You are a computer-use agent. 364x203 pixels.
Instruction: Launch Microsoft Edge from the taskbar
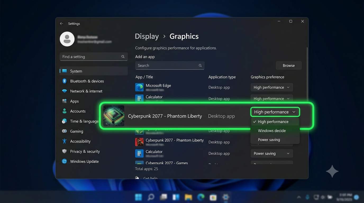click(x=201, y=197)
